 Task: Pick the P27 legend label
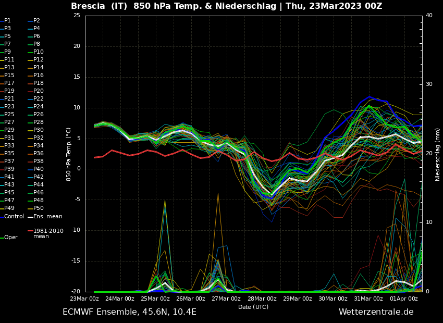tap(9, 122)
